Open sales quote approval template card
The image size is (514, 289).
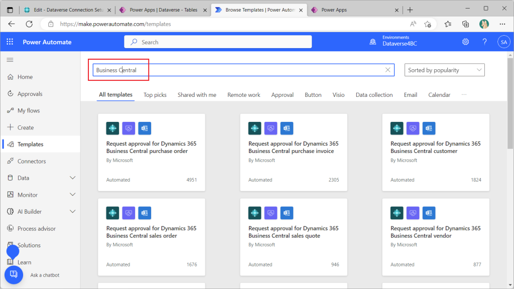coord(293,237)
